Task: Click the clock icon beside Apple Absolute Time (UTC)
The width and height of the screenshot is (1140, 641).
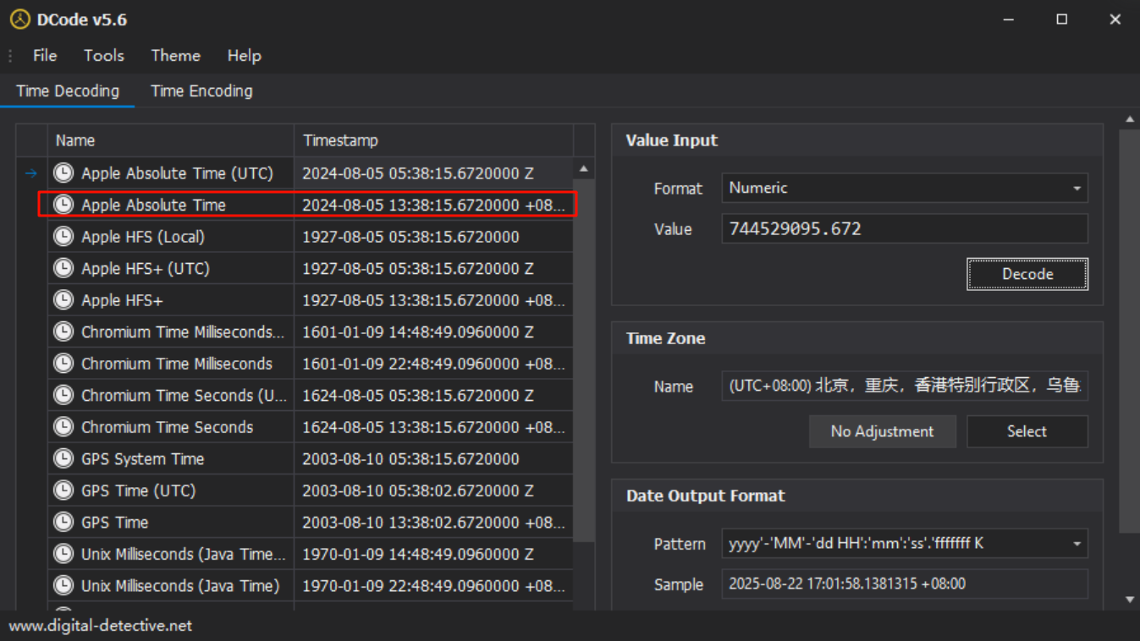Action: [63, 173]
